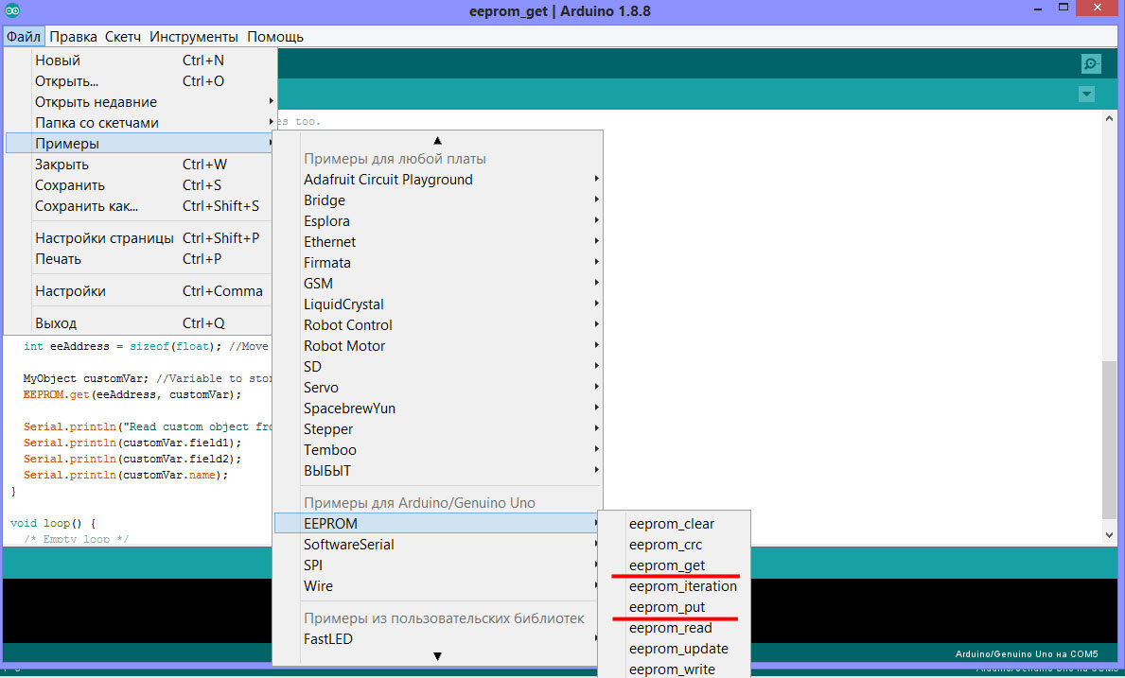Open the tab dropdown arrow button
The width and height of the screenshot is (1125, 678).
click(1086, 94)
